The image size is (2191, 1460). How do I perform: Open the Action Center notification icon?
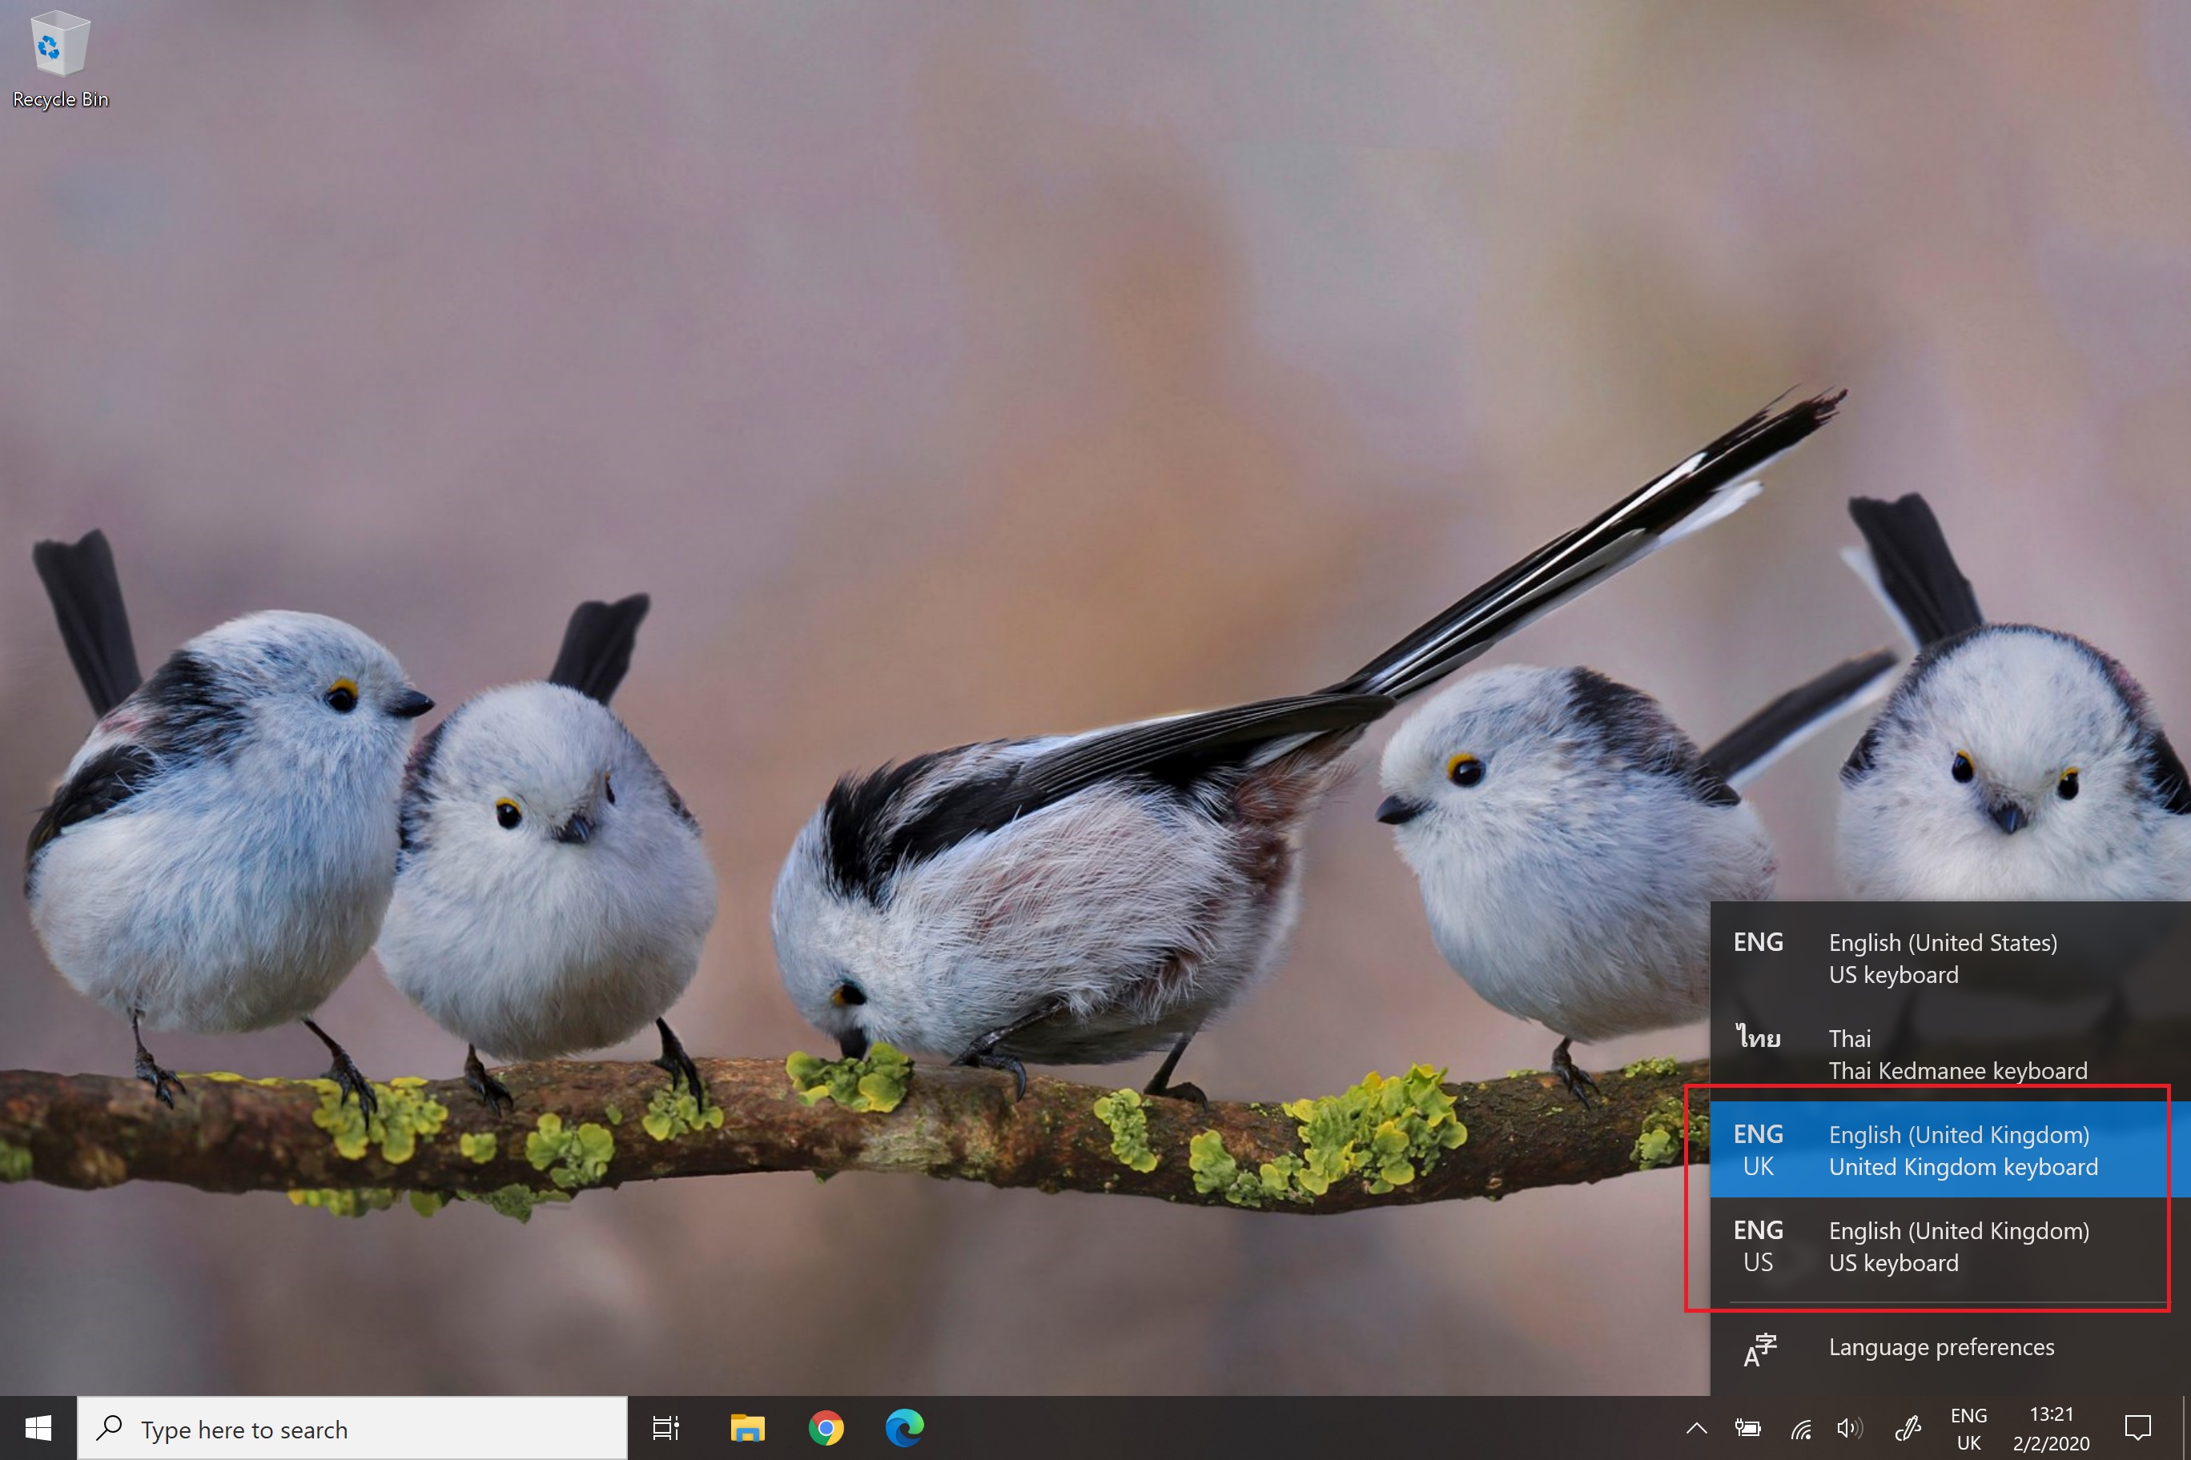pyautogui.click(x=2137, y=1427)
